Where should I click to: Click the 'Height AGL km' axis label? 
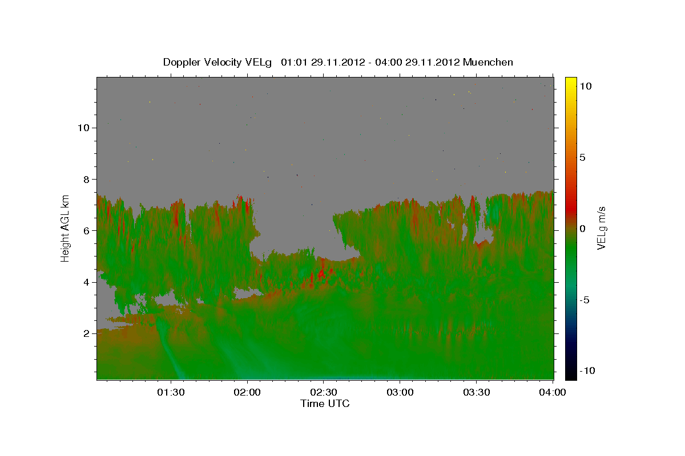(66, 228)
